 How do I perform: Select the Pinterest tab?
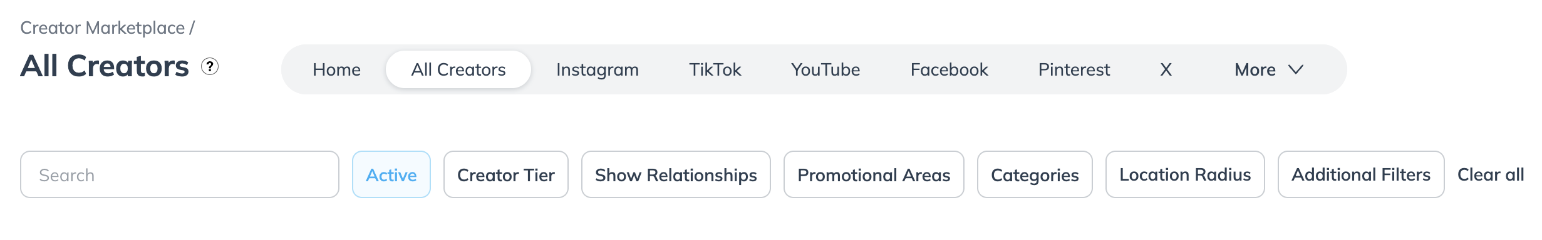1074,69
